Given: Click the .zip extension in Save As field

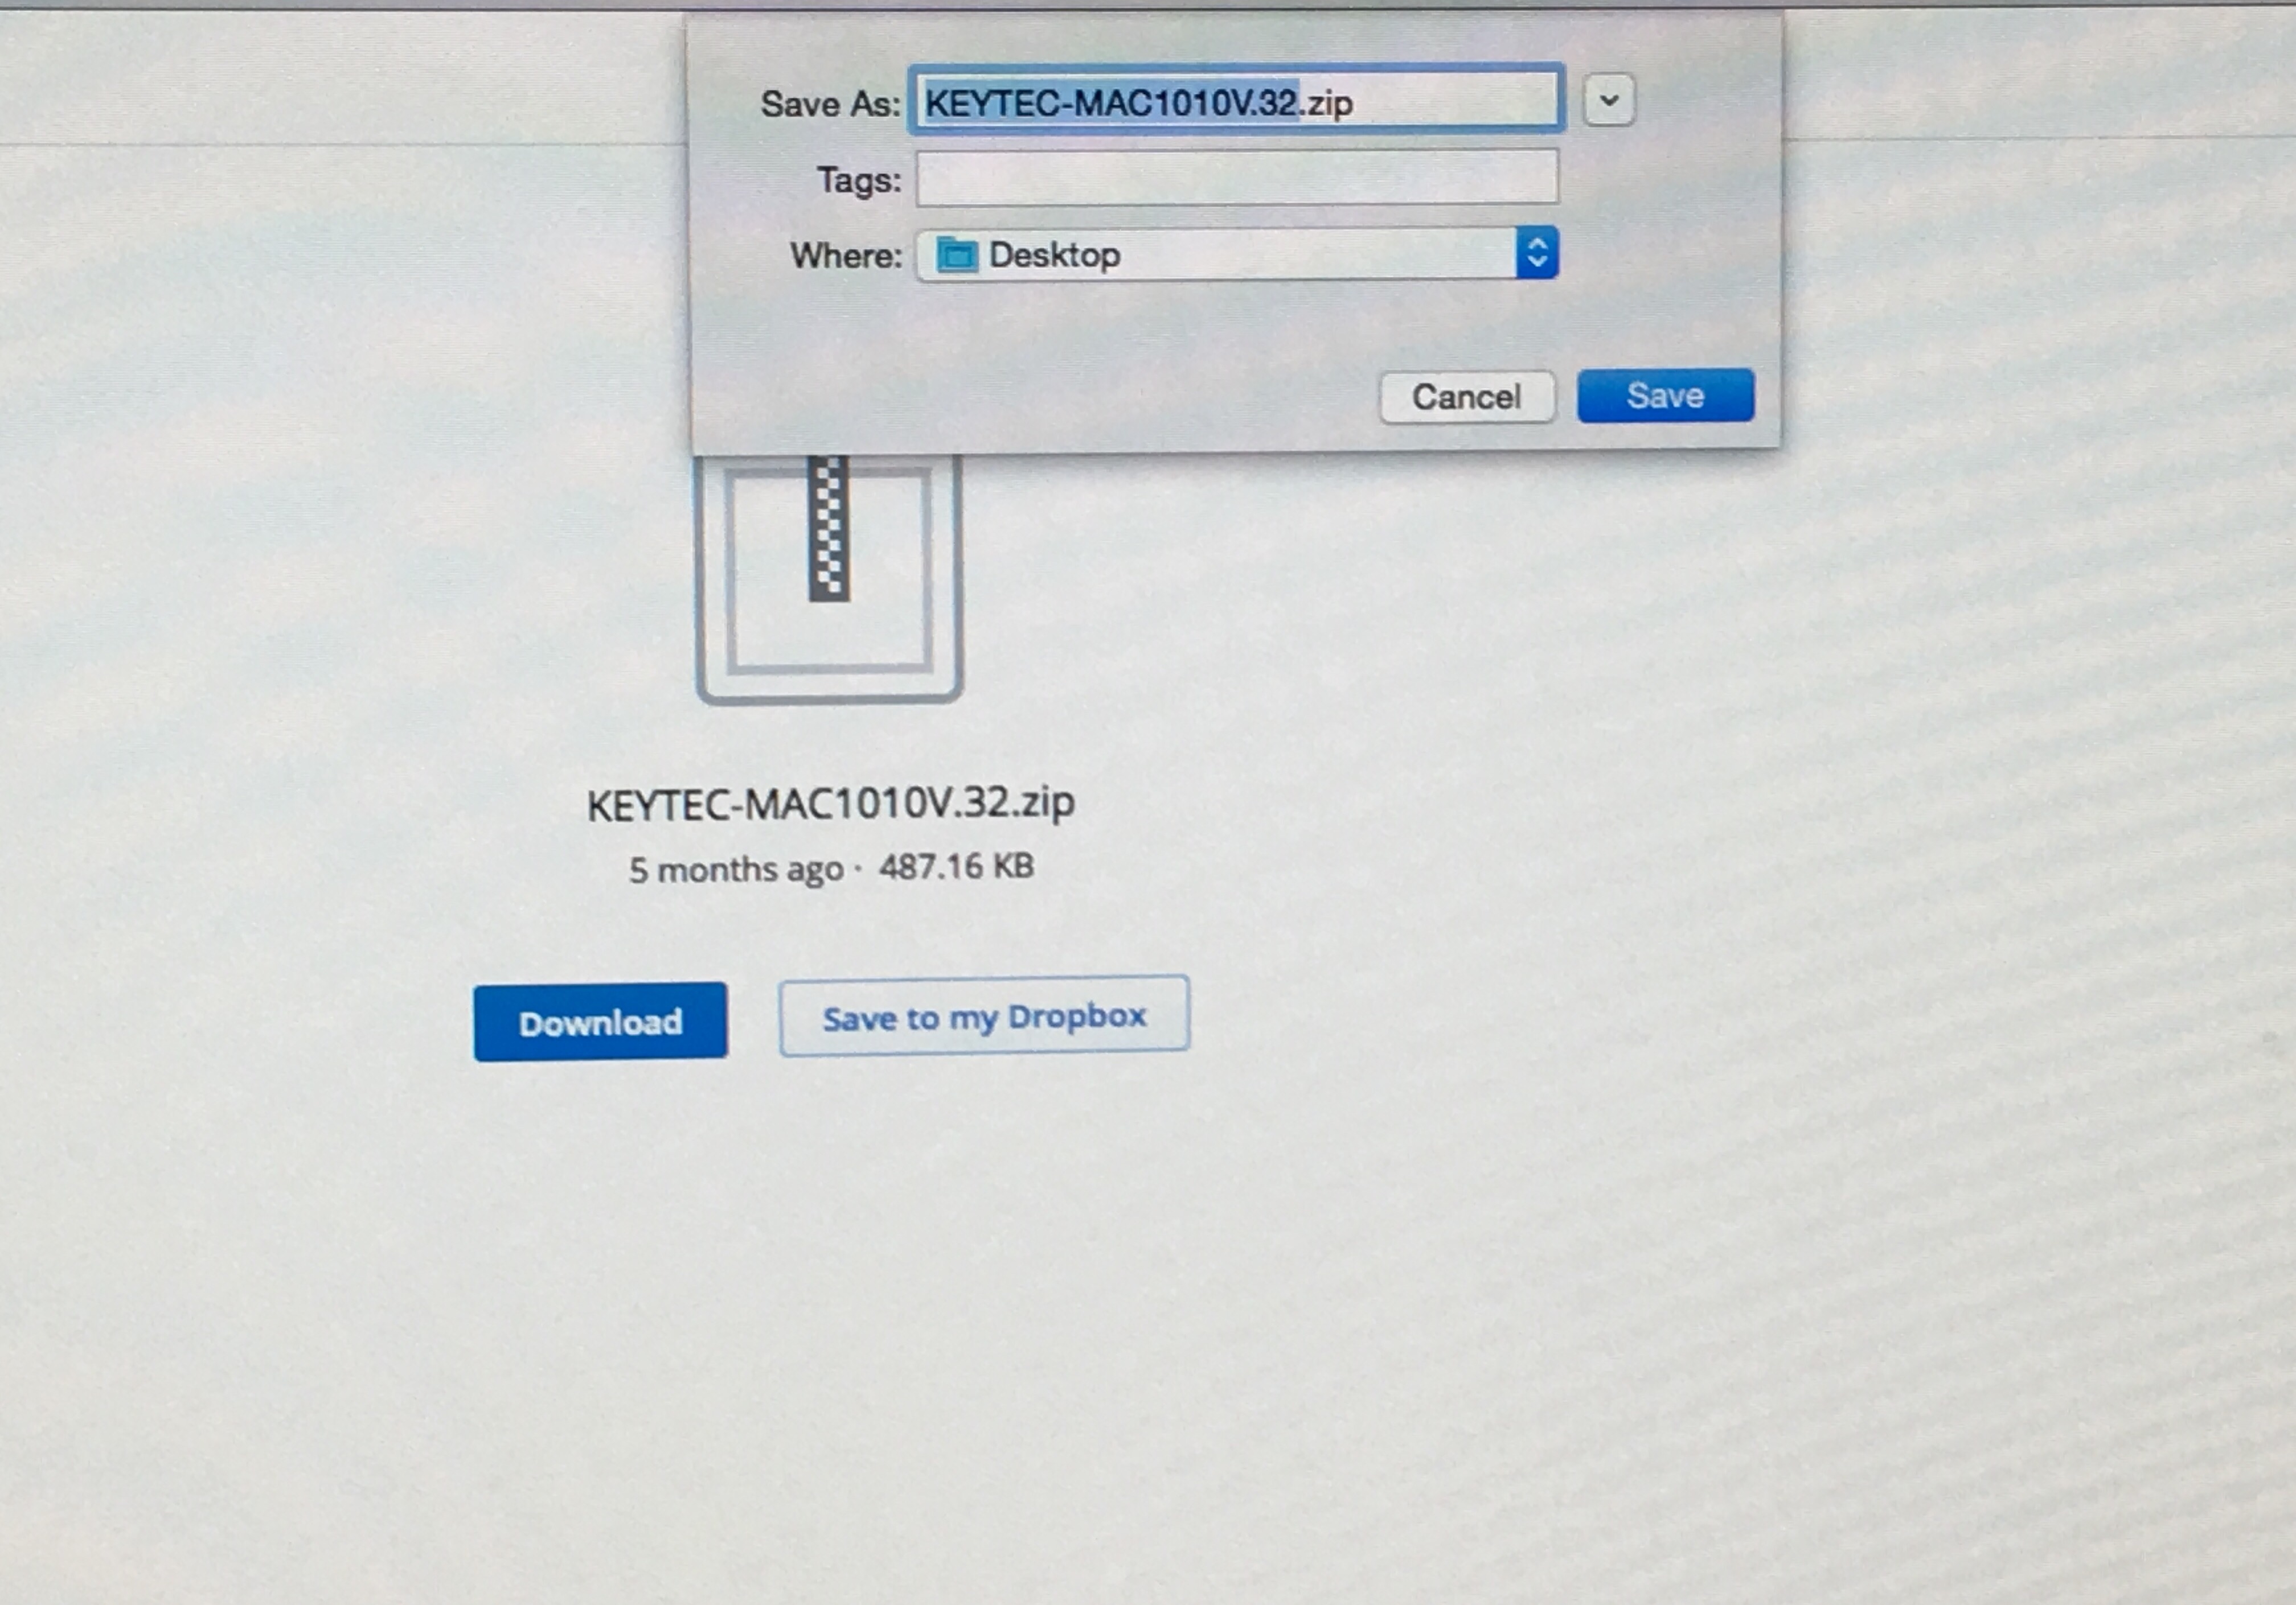Looking at the screenshot, I should pyautogui.click(x=1326, y=103).
